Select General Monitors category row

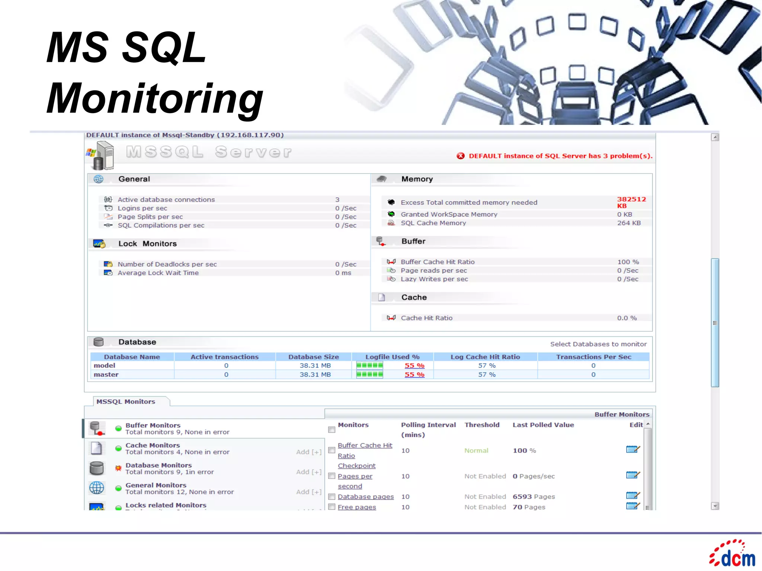pyautogui.click(x=204, y=488)
